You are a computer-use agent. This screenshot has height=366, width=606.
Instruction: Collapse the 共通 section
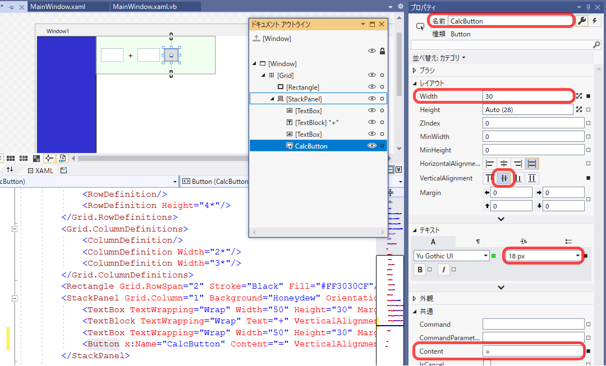coord(415,311)
